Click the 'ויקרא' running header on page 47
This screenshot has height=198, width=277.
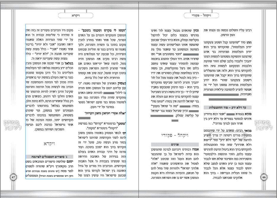[x=76, y=16]
